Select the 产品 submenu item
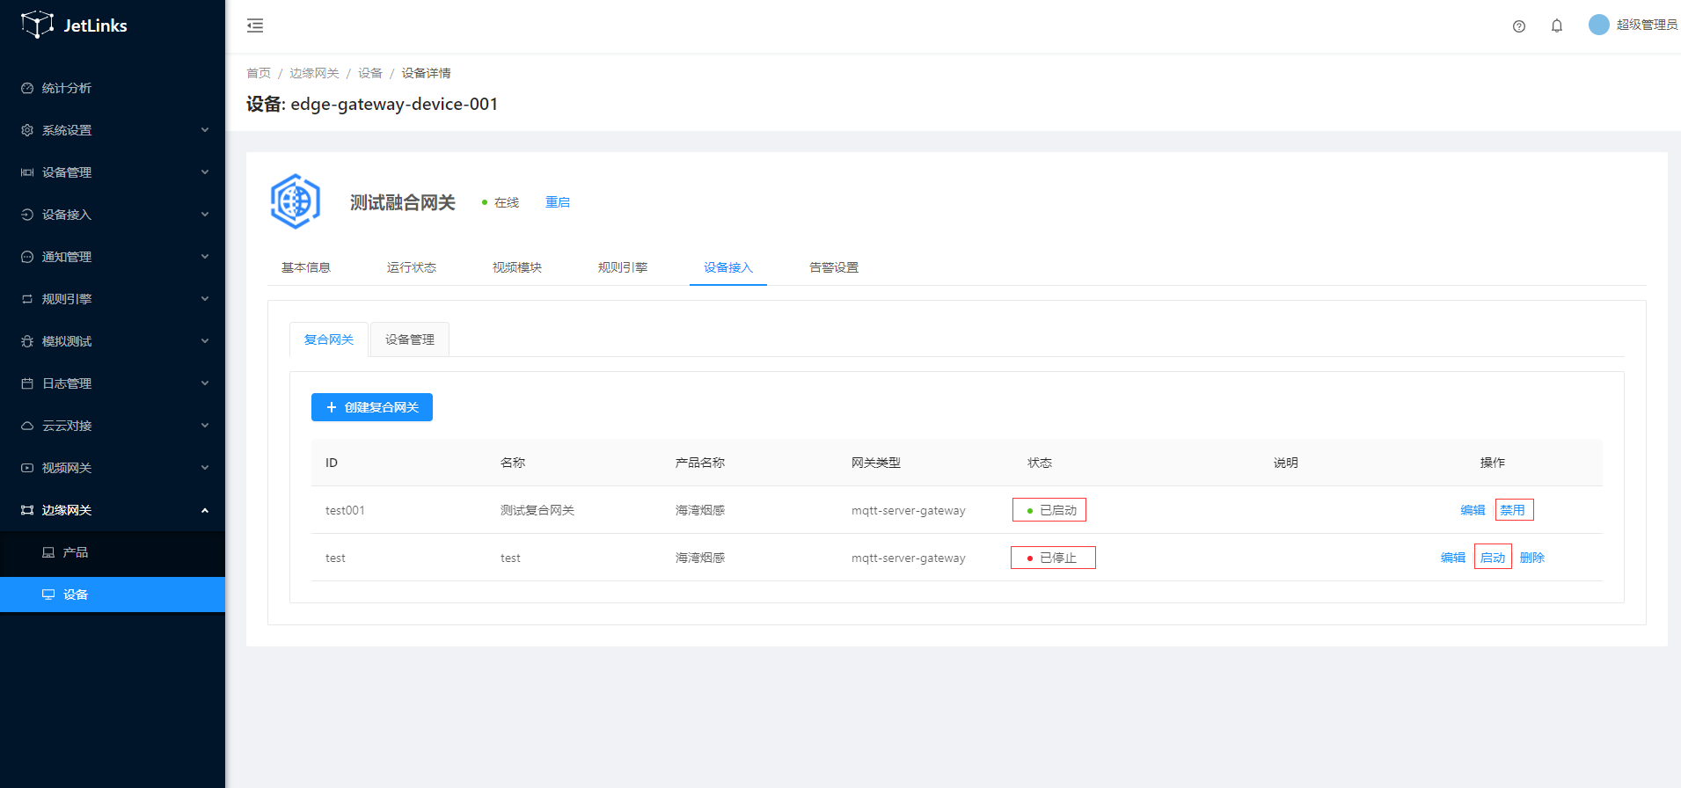Image resolution: width=1681 pixels, height=788 pixels. click(x=75, y=552)
